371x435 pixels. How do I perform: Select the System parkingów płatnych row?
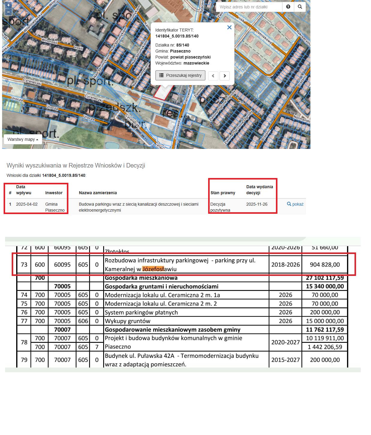coord(141,313)
